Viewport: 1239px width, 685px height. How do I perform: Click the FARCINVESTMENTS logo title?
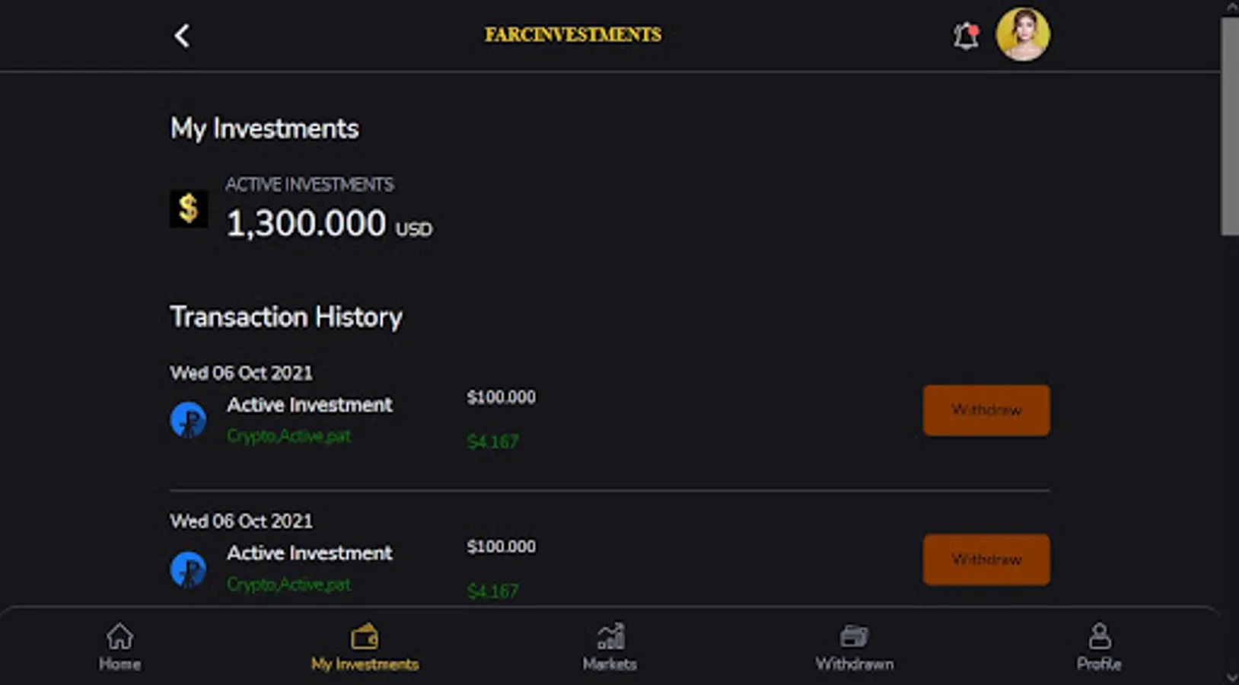573,35
